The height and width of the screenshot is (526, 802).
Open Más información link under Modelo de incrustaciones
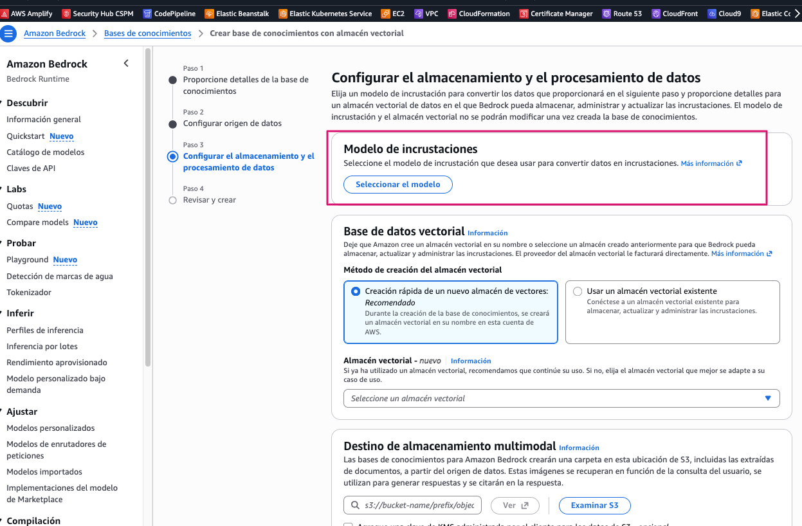(x=711, y=163)
